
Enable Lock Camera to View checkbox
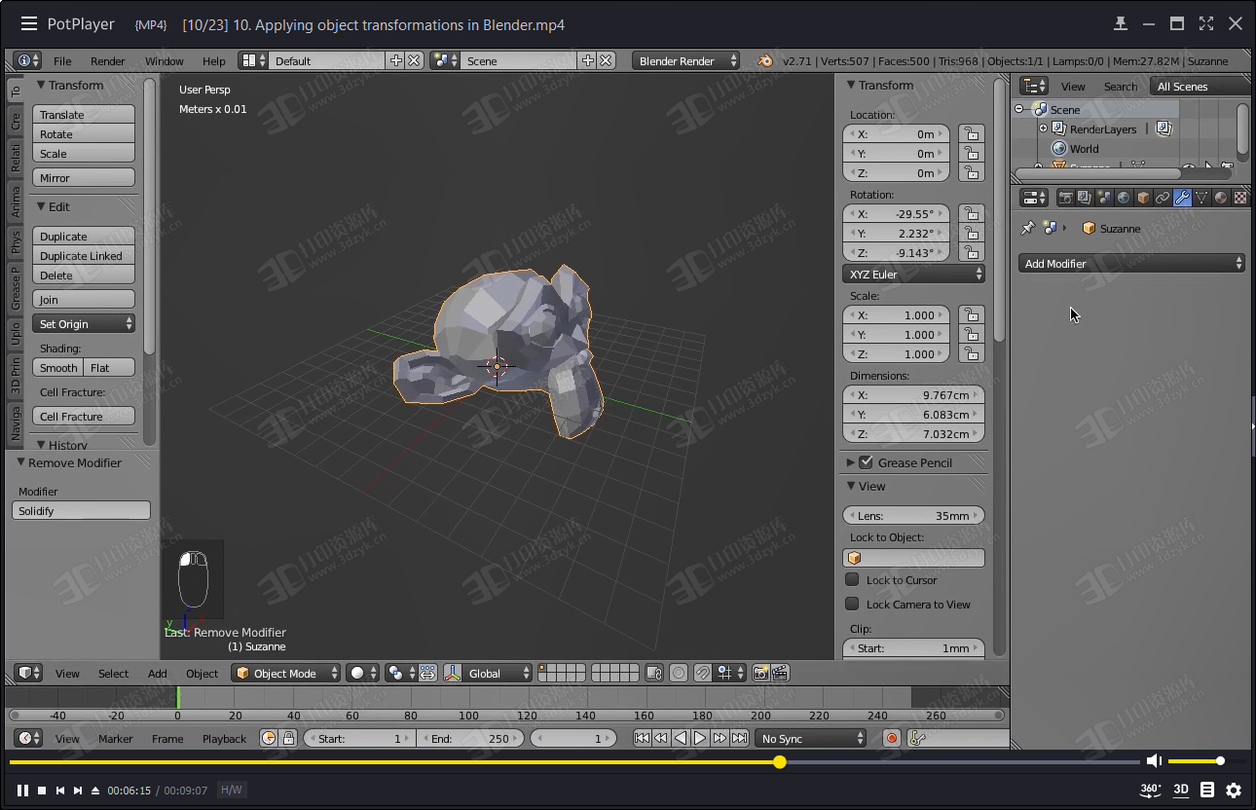(x=852, y=604)
